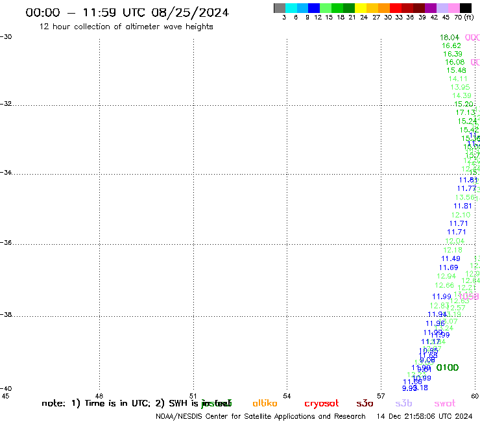The width and height of the screenshot is (480, 422).
Task: Click the 'note: 1) Time is in UTC' text
Action: click(96, 403)
